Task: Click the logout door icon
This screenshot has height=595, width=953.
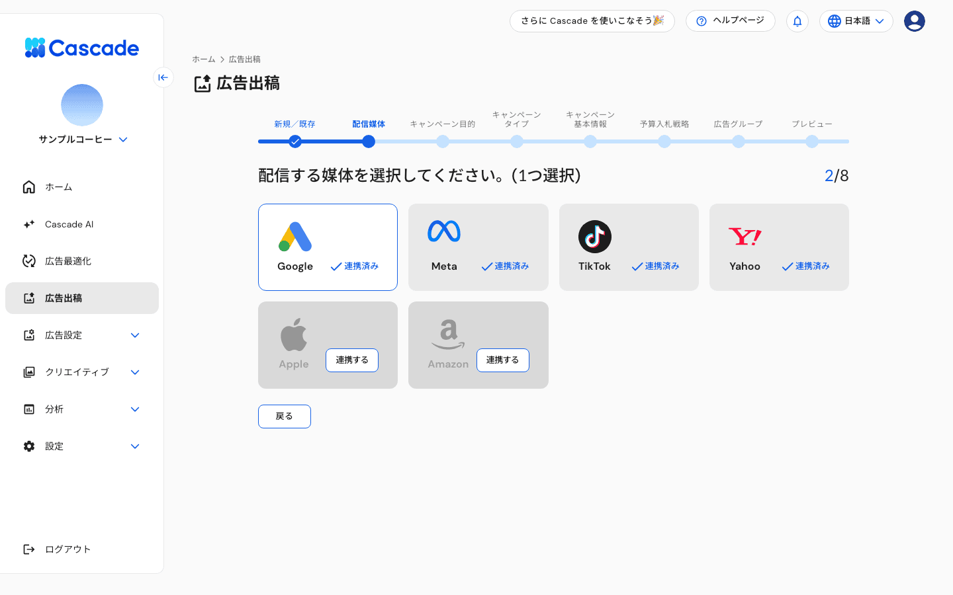Action: point(29,549)
